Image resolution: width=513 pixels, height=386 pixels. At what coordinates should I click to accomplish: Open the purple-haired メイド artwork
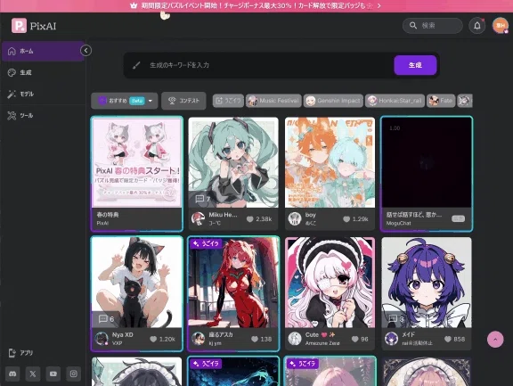[427, 283]
